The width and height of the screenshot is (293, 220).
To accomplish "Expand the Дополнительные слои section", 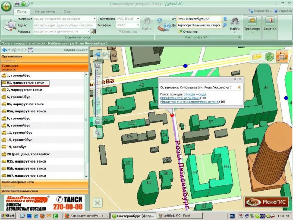I will pyautogui.click(x=44, y=191).
